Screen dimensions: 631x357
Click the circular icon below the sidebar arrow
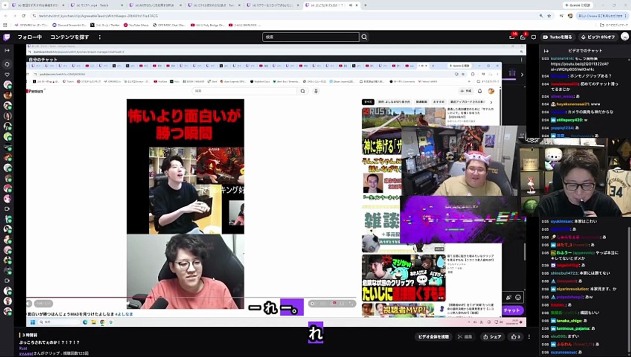tap(7, 64)
